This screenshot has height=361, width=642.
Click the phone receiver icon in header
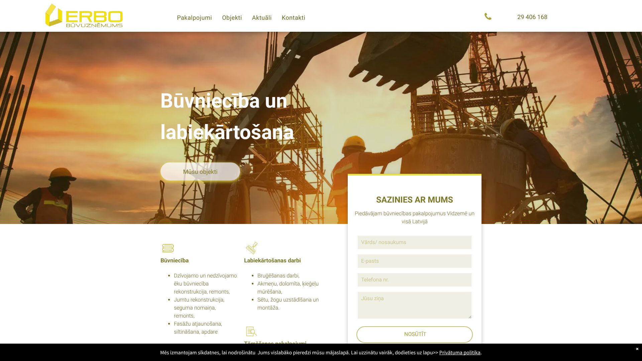click(488, 16)
